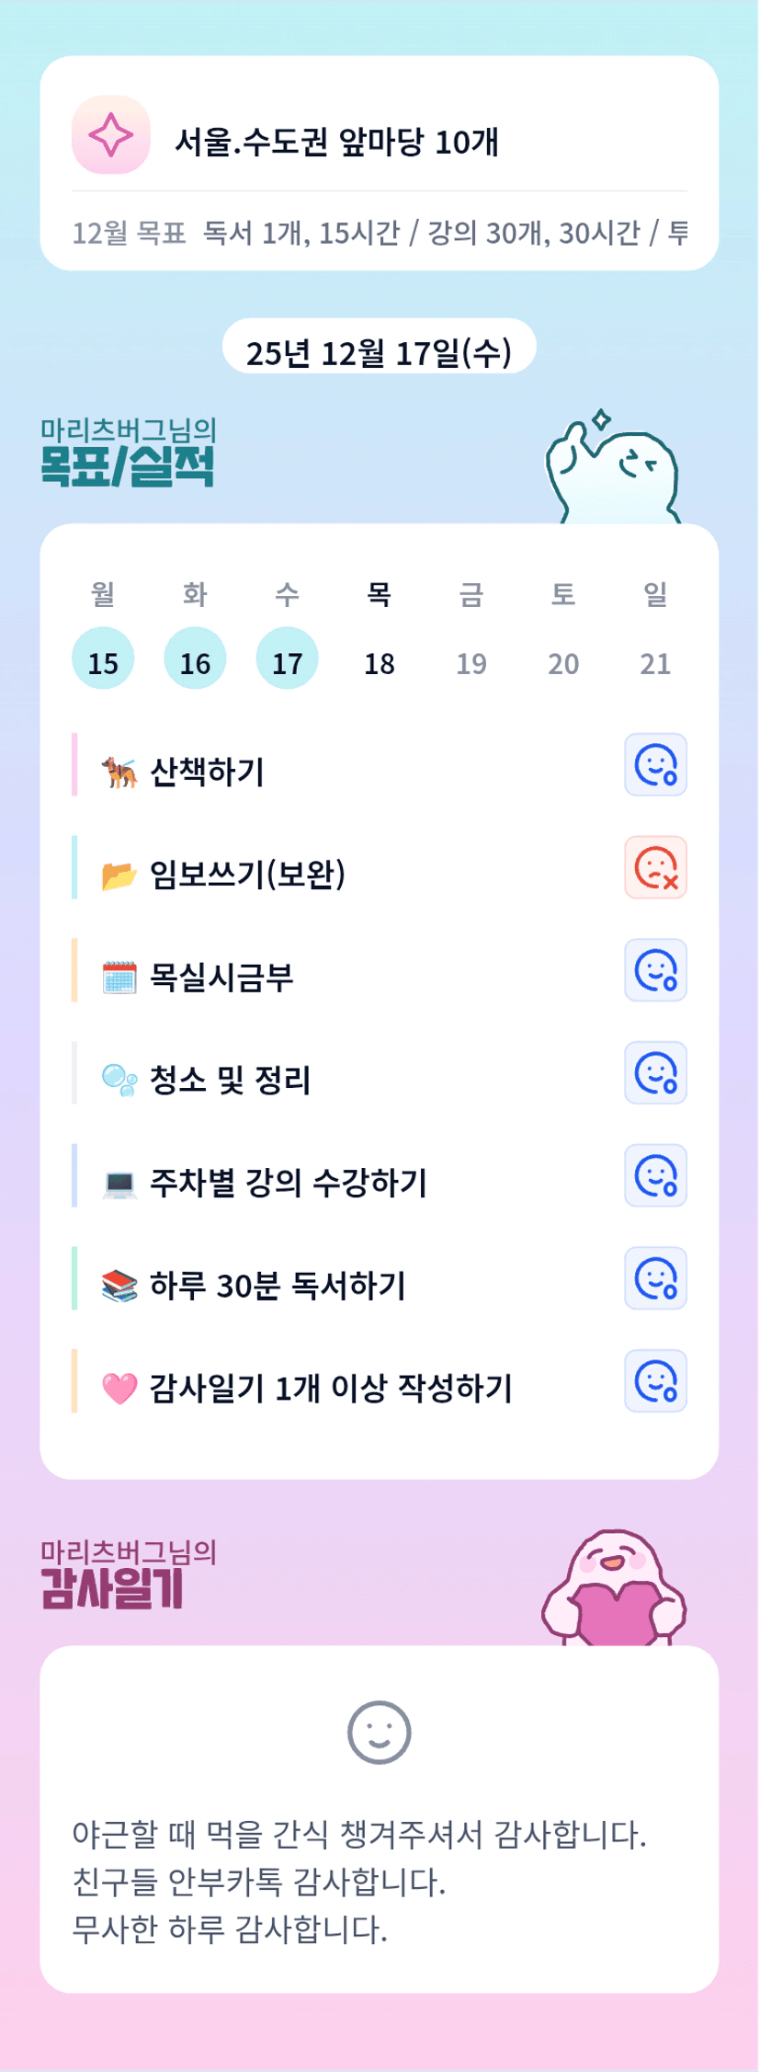760x2072 pixels.
Task: Click smiley icon for 감사일기 1개 이상 작성하기
Action: tap(655, 1381)
